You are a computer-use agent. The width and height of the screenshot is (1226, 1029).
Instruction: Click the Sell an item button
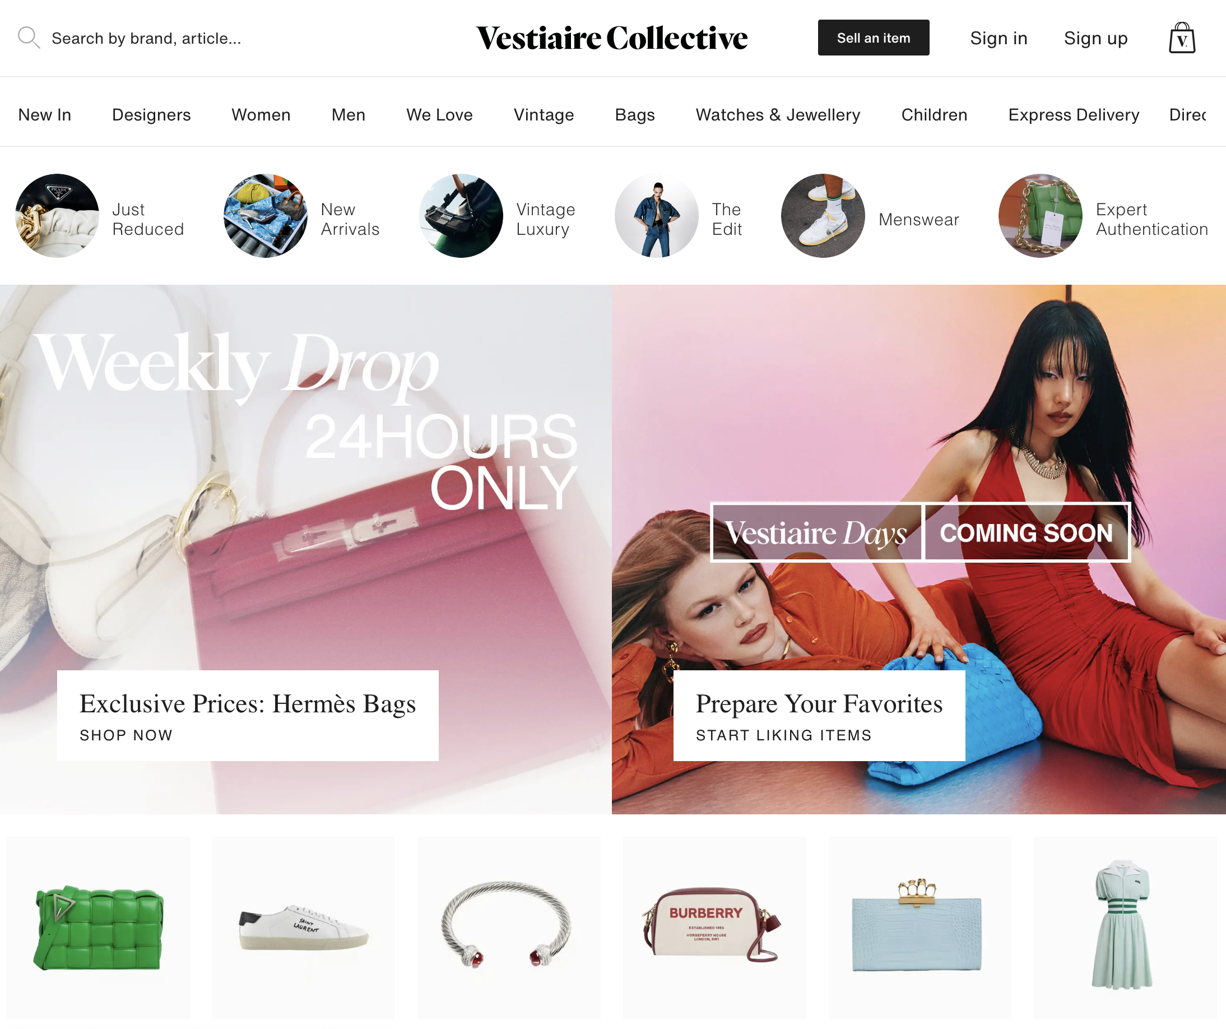click(874, 38)
